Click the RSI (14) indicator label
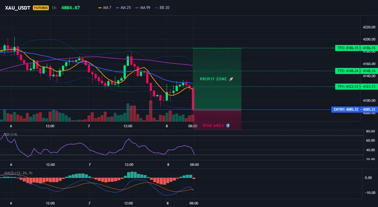Screen dimensions: 378x207 click(11, 135)
